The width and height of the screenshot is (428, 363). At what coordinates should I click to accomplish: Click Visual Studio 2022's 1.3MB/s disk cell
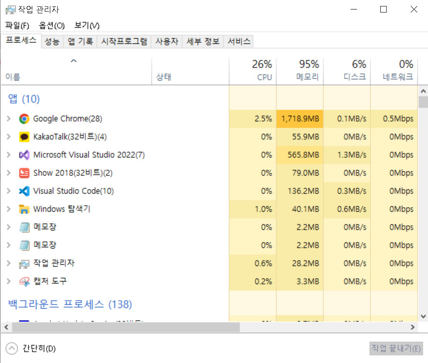coord(347,155)
